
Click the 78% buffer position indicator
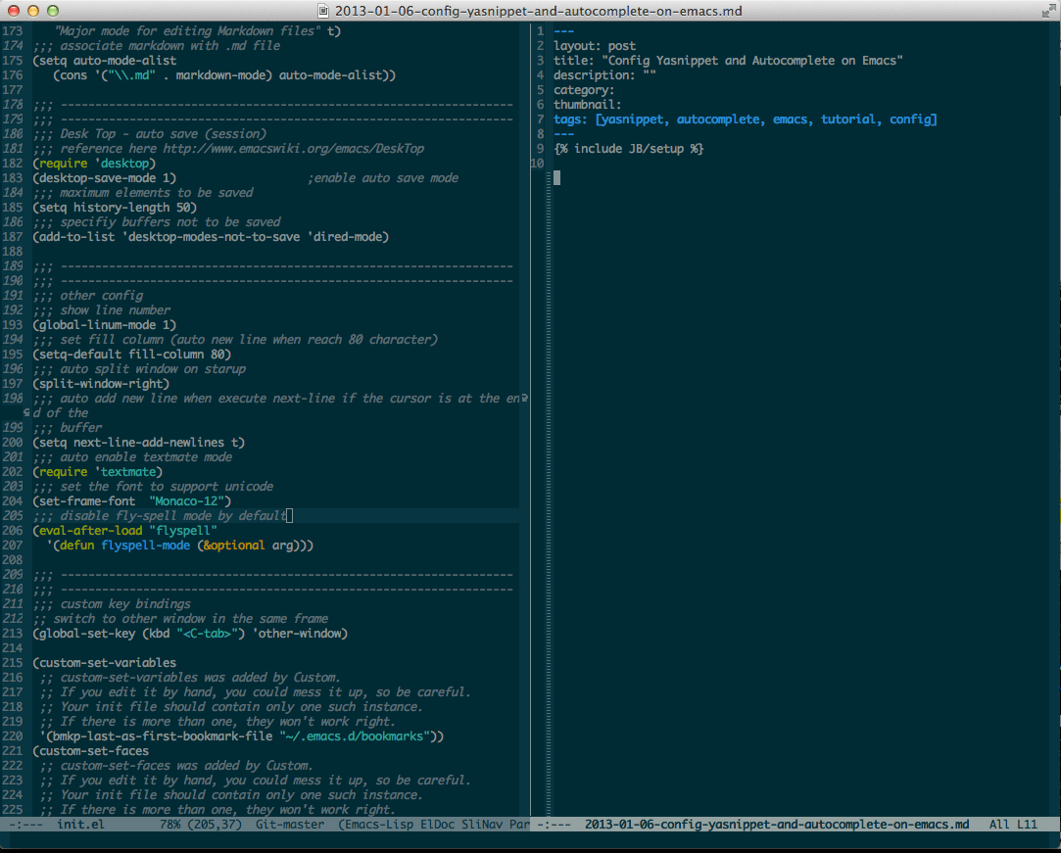172,824
